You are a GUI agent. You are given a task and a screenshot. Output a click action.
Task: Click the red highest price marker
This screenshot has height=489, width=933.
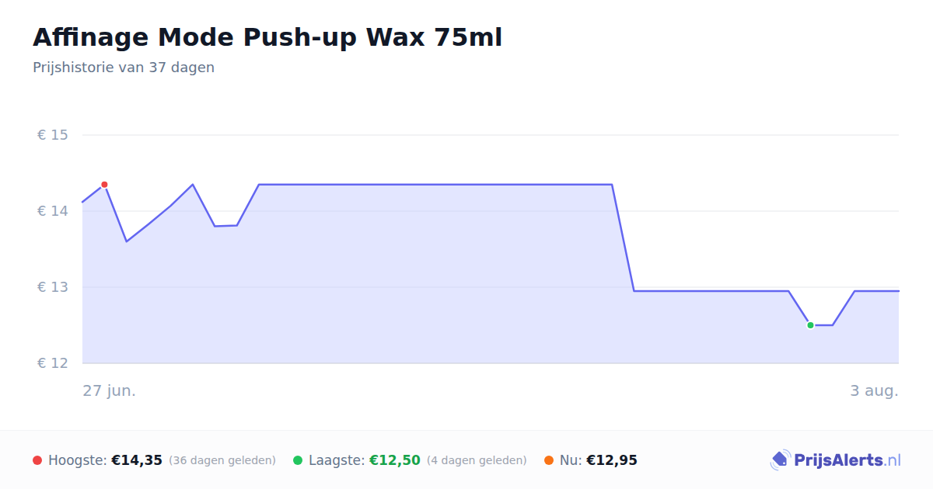point(104,185)
